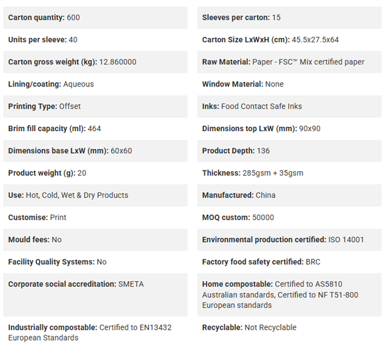
Task: Click Printing Type Offset cell
Action: [95, 106]
